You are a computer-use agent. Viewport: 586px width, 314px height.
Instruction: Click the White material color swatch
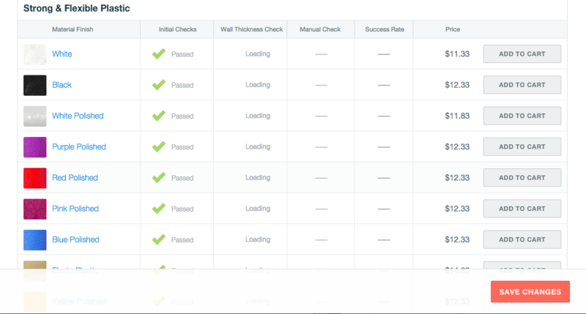tap(34, 54)
